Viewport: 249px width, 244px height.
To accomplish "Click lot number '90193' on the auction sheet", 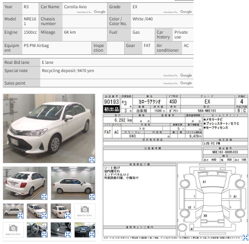I will click(x=111, y=102).
